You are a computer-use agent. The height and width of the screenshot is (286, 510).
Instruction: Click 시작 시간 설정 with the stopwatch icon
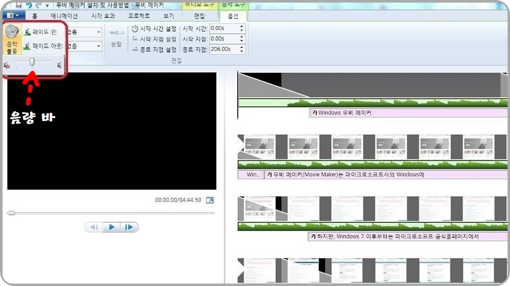pyautogui.click(x=154, y=29)
